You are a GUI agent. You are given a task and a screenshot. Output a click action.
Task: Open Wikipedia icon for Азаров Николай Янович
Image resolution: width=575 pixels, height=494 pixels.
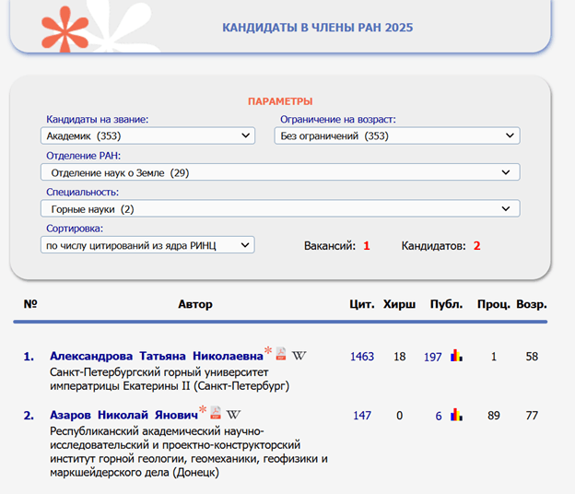tap(233, 415)
